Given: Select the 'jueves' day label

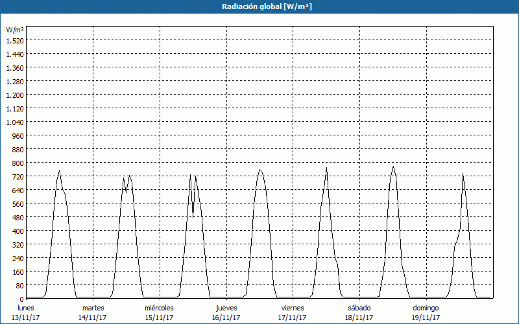Looking at the screenshot, I should point(226,308).
